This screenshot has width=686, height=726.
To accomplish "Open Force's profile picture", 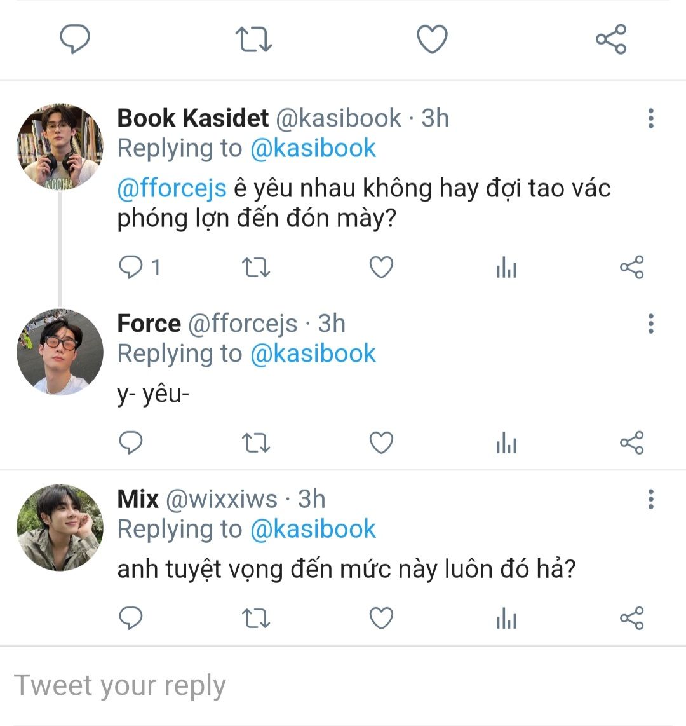I will (60, 352).
